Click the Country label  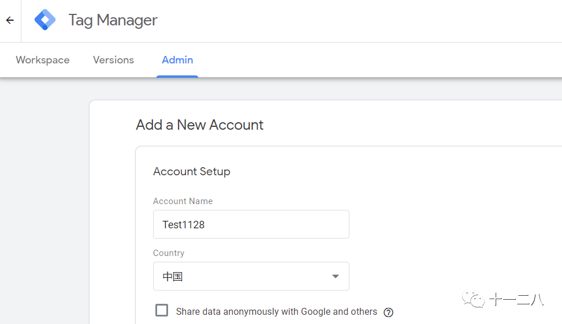[169, 253]
